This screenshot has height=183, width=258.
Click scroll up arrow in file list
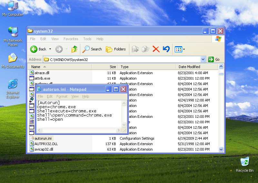221,66
